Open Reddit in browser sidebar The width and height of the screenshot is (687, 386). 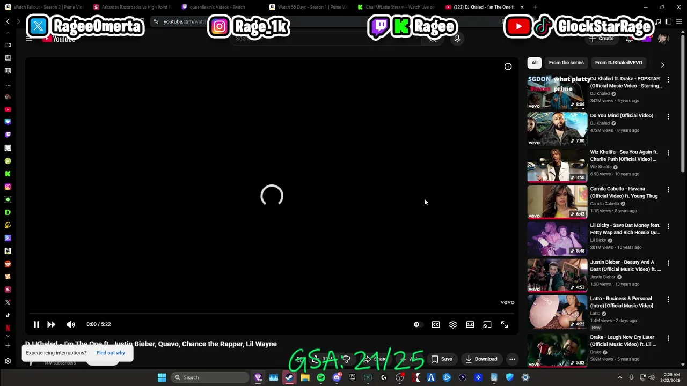point(8,264)
